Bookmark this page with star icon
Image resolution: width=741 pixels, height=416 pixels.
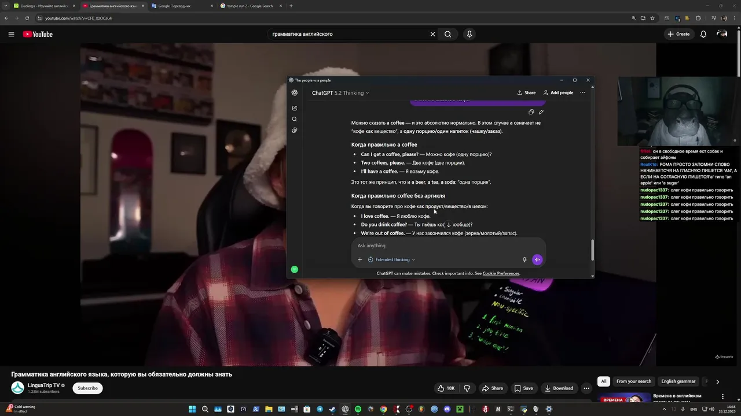652,18
